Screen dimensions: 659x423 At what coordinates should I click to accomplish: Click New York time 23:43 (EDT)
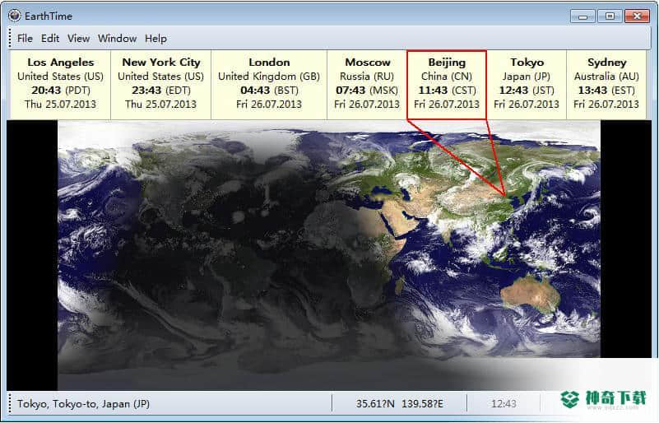tap(161, 90)
